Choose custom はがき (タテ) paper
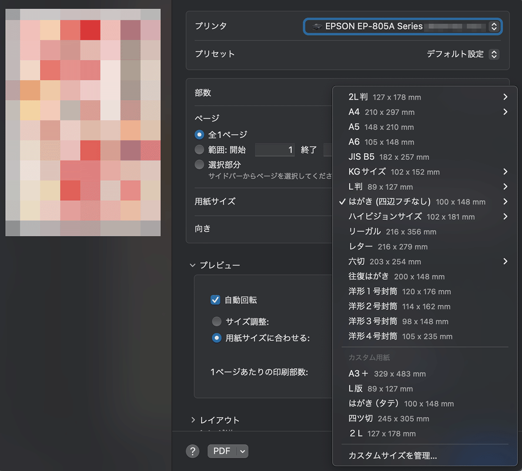This screenshot has width=522, height=471. pyautogui.click(x=425, y=404)
